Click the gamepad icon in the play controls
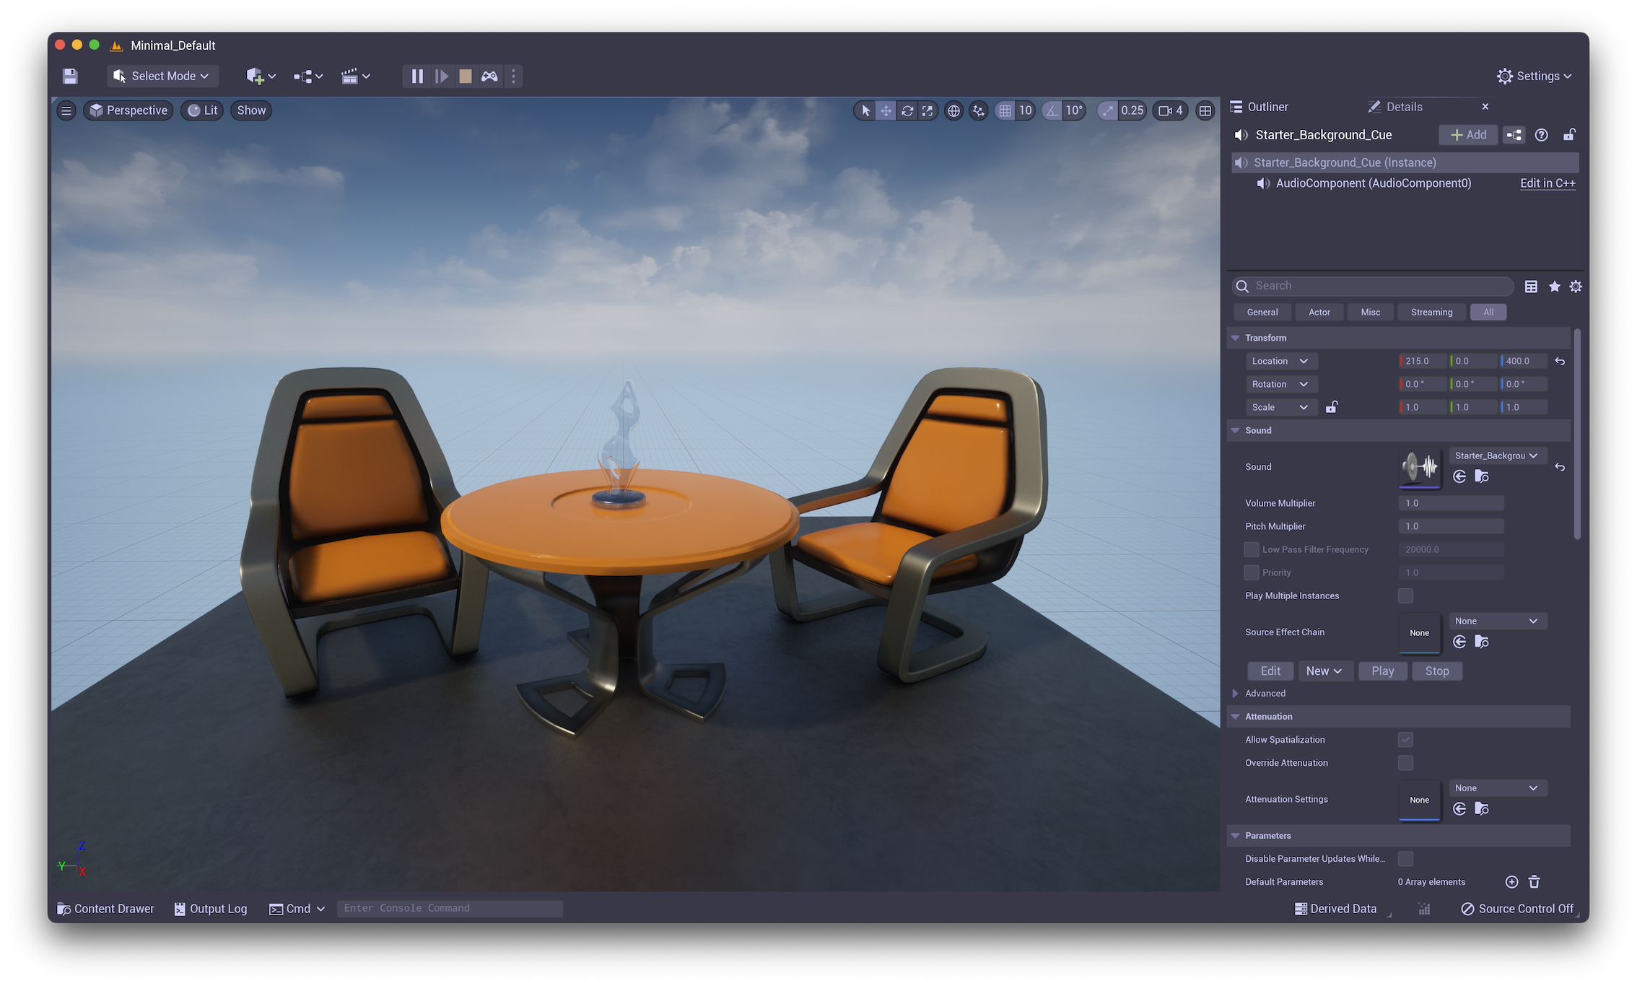Viewport: 1637px width, 986px height. 489,76
